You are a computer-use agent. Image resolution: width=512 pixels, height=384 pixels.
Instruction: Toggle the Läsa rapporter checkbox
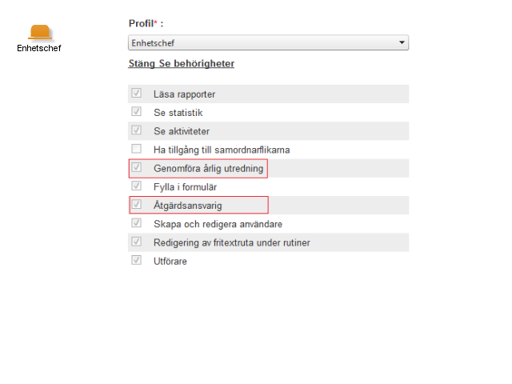click(136, 93)
